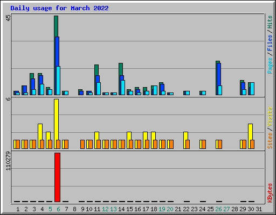Click the 6 value on the visits axis
Screen dimensions: 276x215
pos(8,99)
